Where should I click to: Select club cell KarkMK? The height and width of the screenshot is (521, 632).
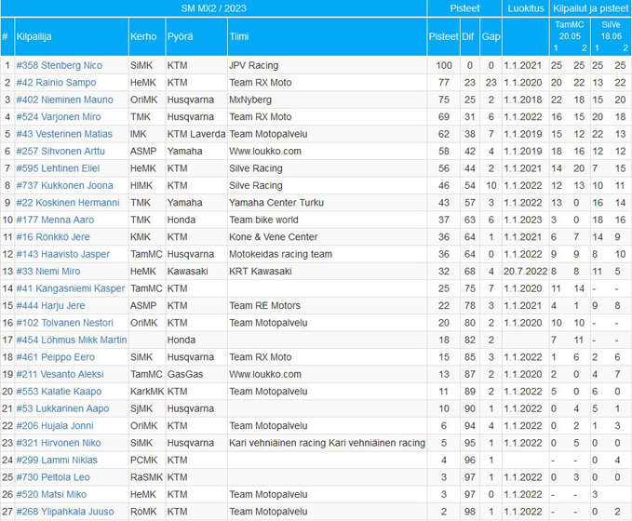point(147,392)
